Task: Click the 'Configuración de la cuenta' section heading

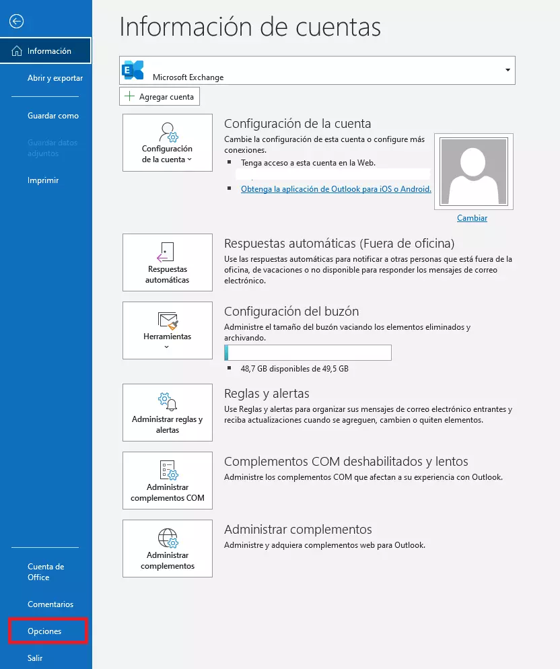Action: tap(297, 123)
